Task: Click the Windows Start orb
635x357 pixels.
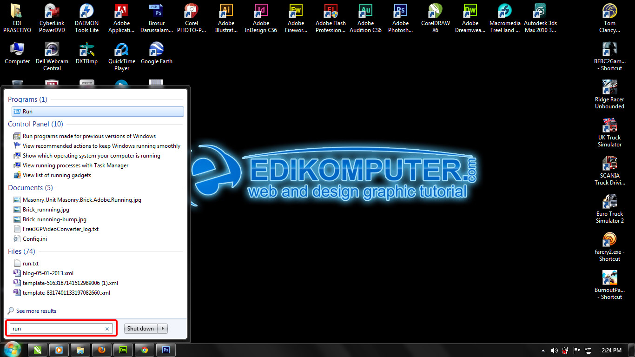Action: (12, 350)
